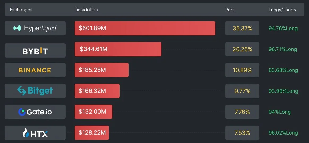Sort by Liquidation column header

pyautogui.click(x=86, y=10)
